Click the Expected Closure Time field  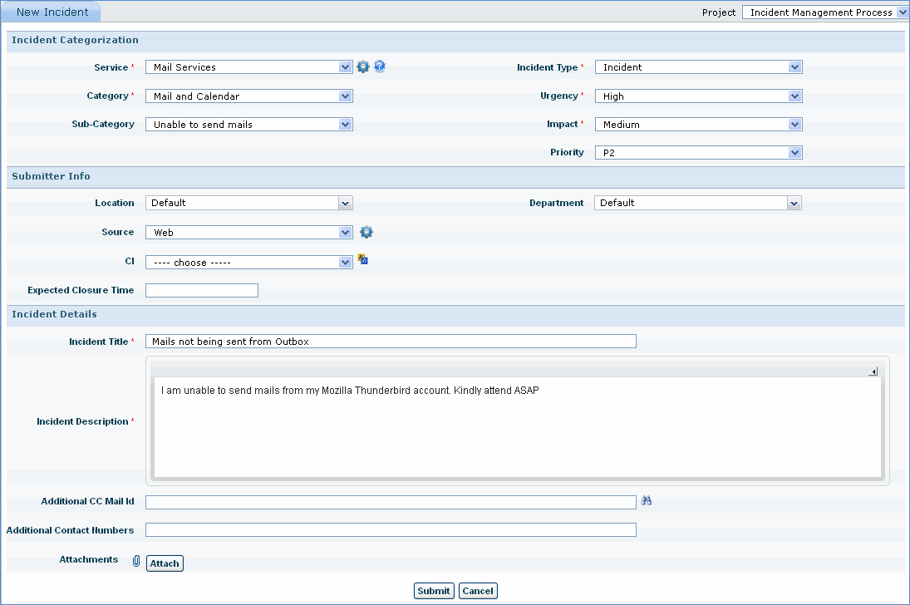pyautogui.click(x=202, y=291)
